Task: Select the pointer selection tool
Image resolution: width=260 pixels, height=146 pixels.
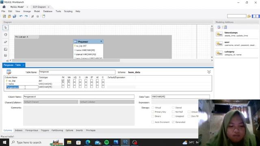Action: tap(5, 28)
